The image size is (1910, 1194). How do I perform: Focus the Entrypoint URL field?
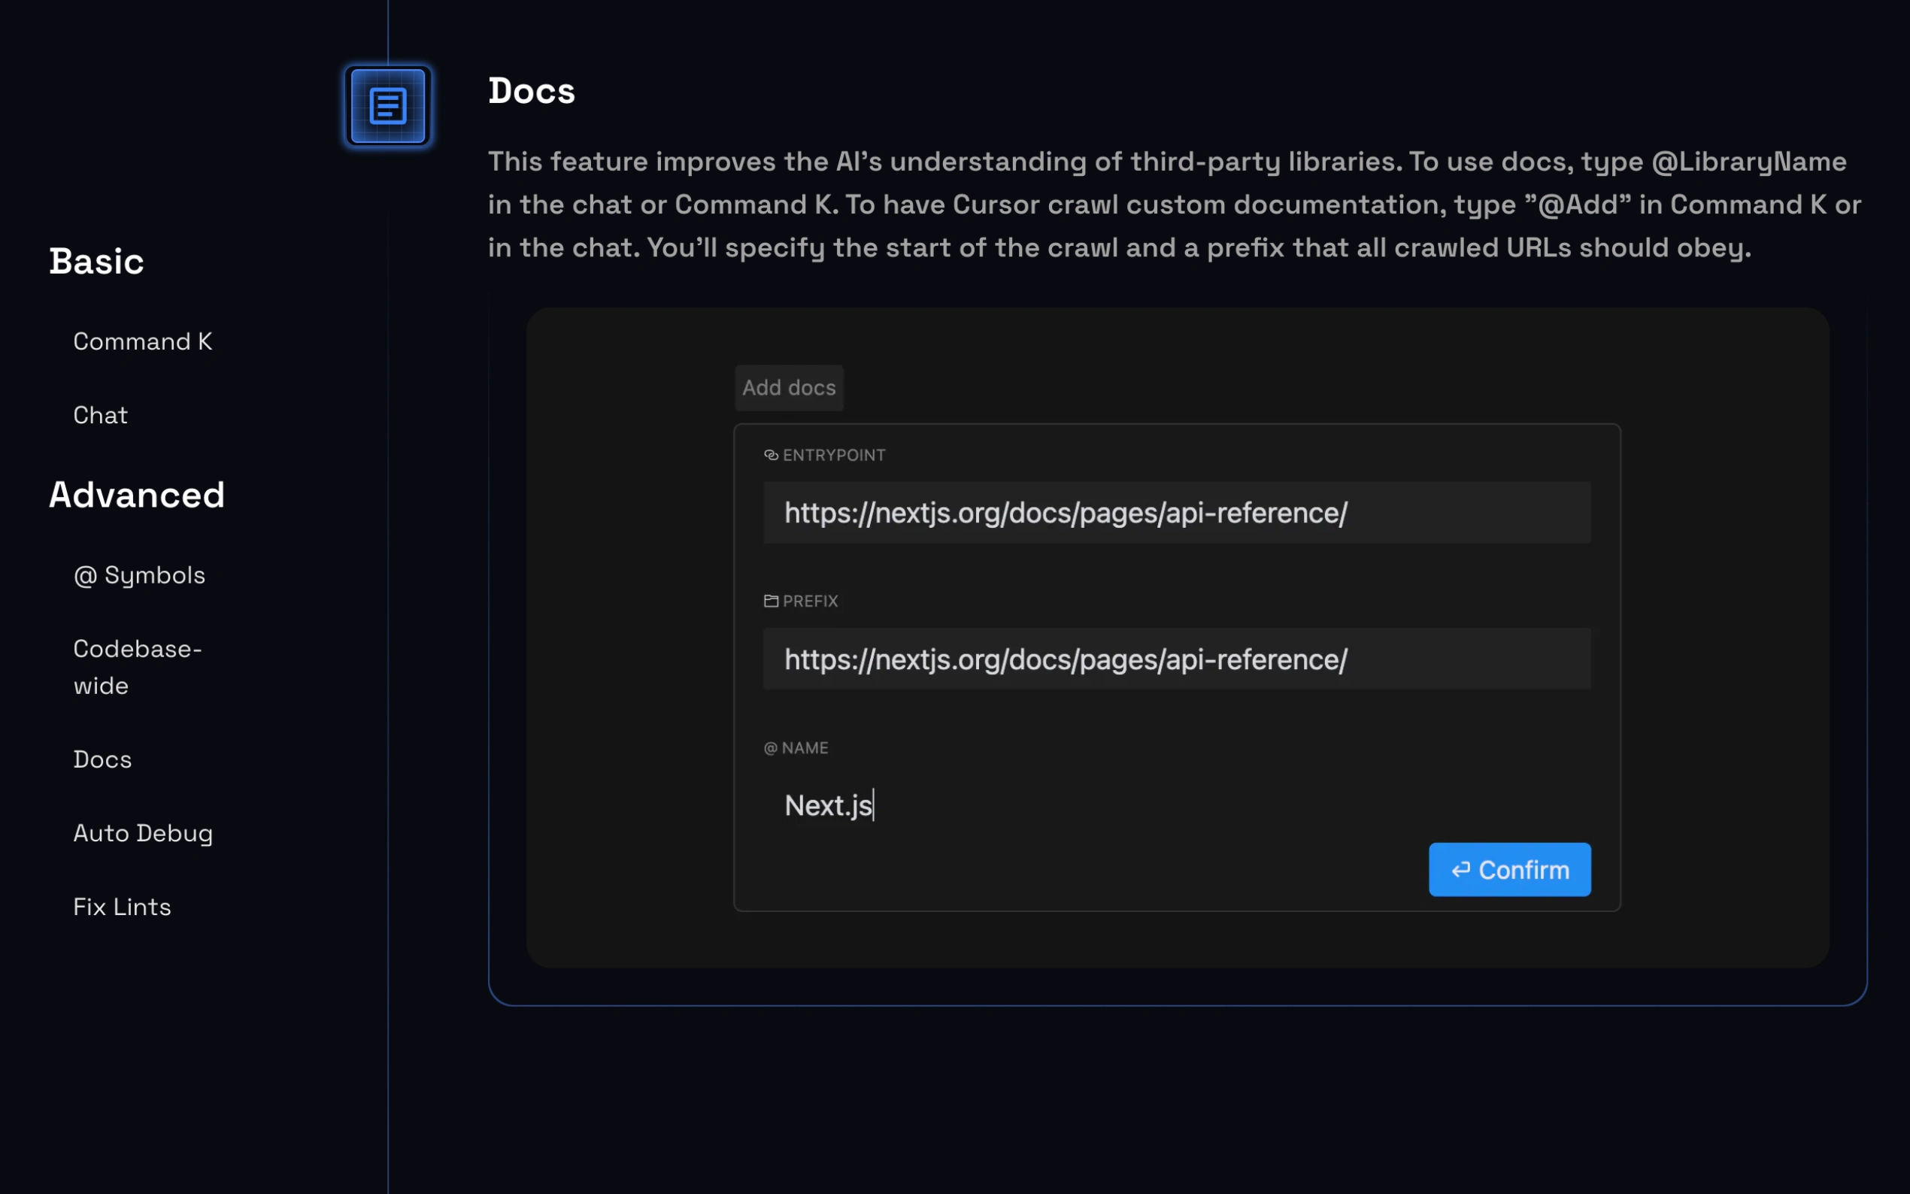[x=1175, y=514]
